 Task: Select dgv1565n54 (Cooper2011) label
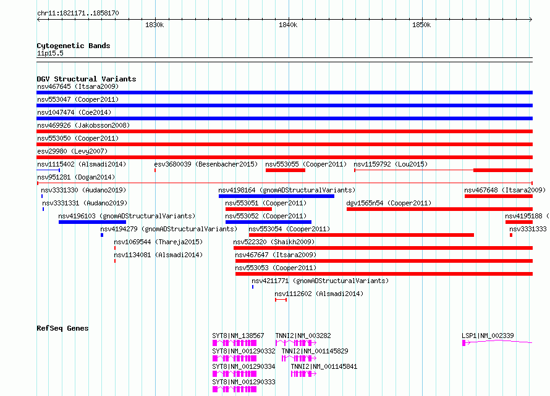[389, 203]
